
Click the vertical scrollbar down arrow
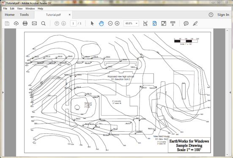pyautogui.click(x=227, y=155)
